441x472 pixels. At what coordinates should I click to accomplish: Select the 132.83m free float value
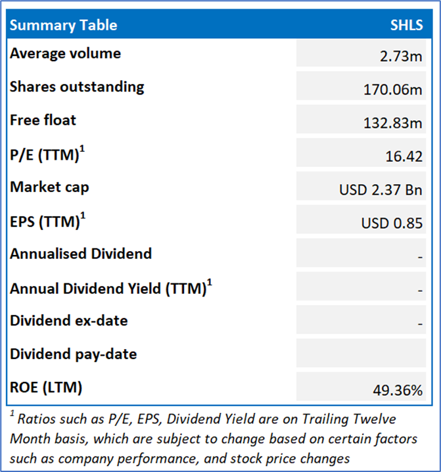[393, 123]
